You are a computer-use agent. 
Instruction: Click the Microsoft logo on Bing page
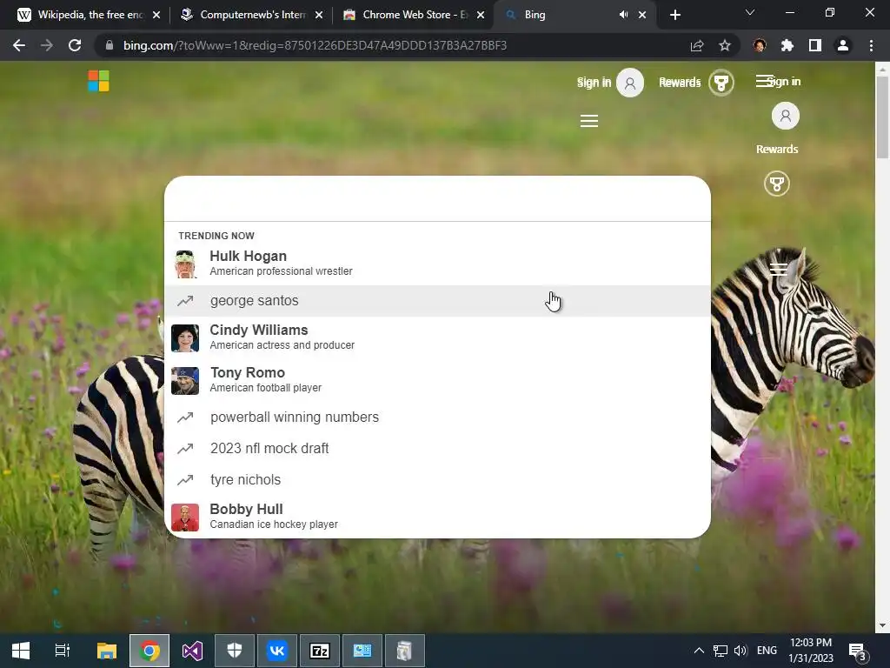[98, 81]
